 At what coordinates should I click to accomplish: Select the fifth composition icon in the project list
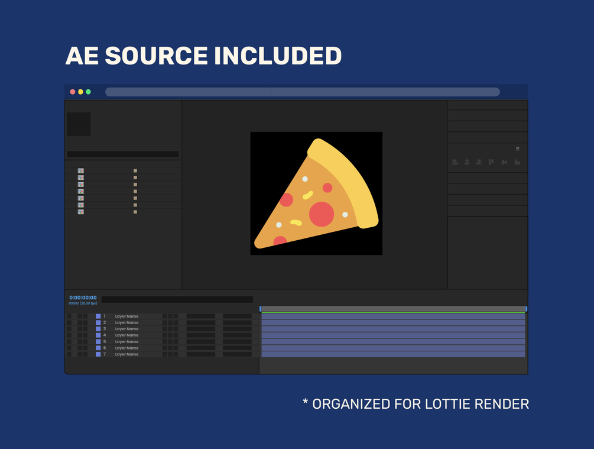click(x=81, y=198)
